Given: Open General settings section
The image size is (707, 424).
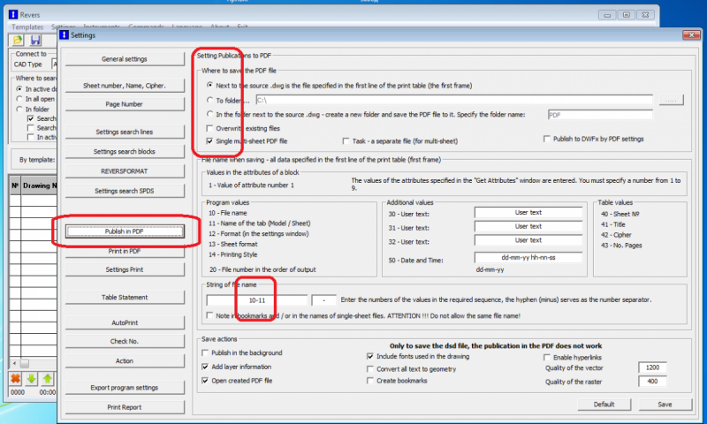Looking at the screenshot, I should [125, 59].
